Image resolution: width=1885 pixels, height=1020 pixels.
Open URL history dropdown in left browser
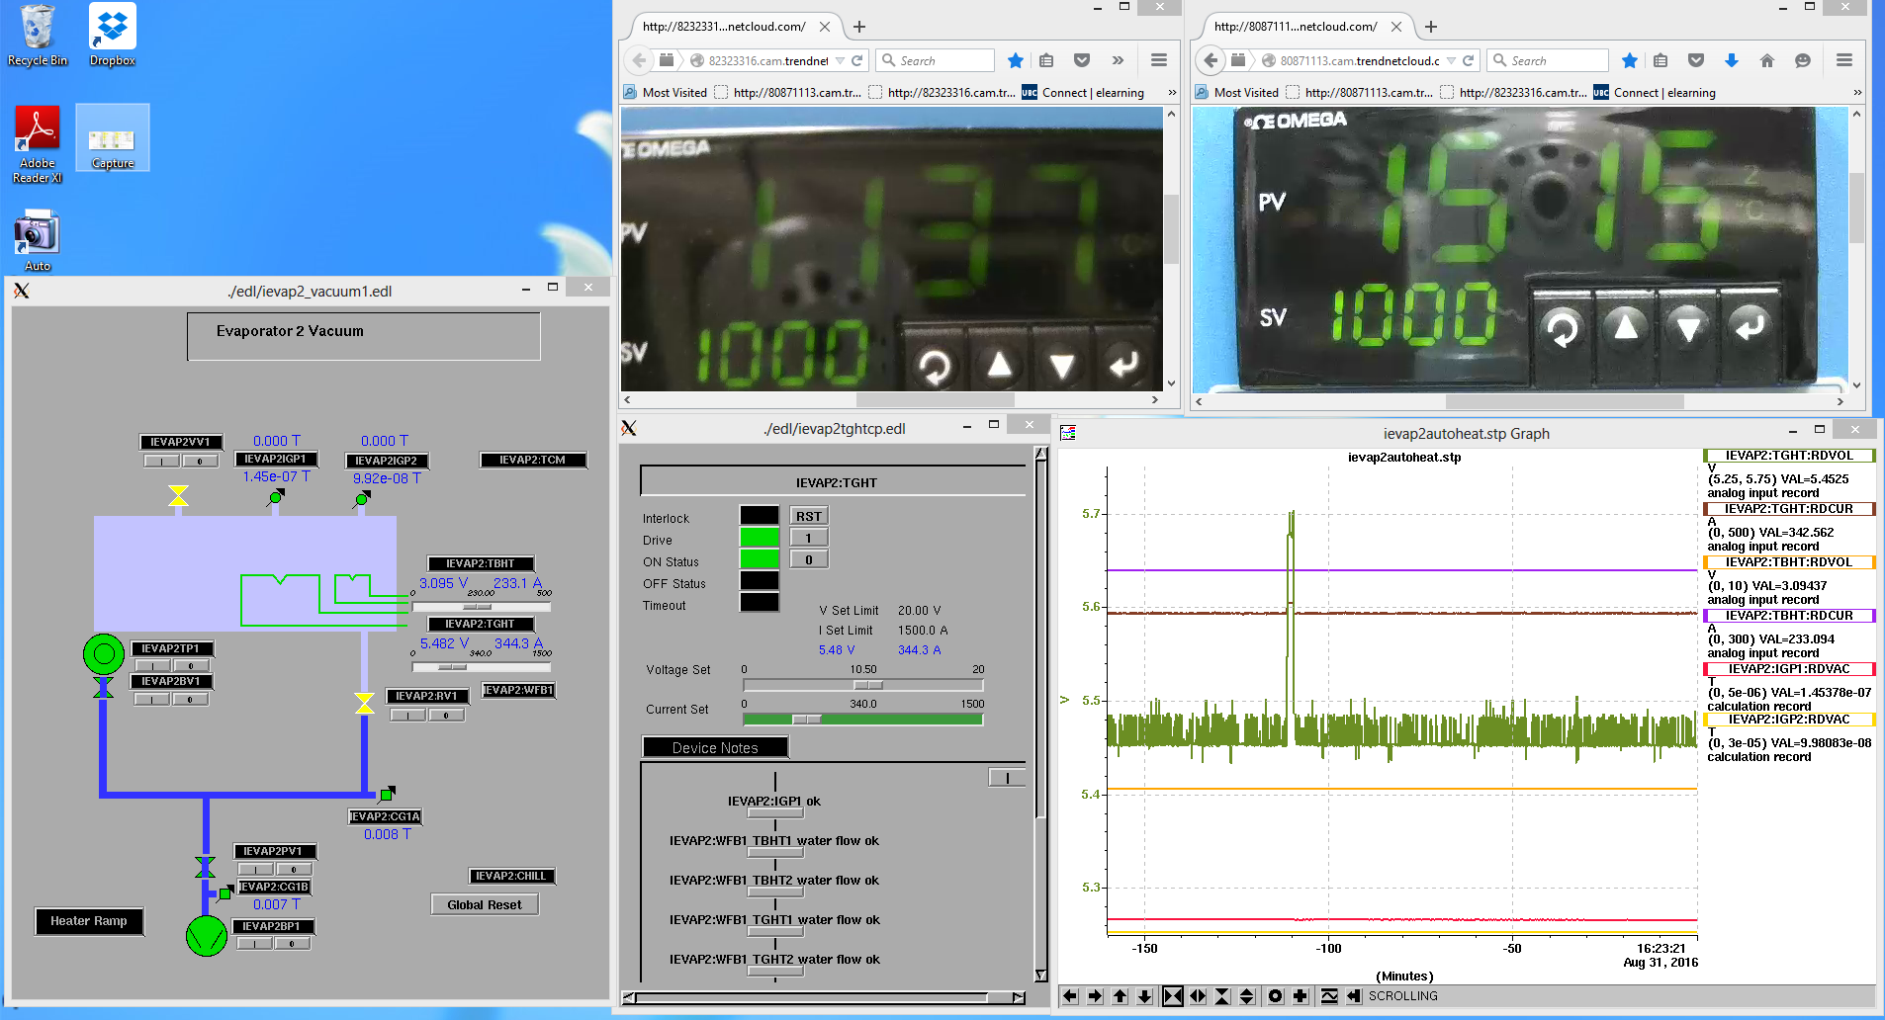coord(840,60)
